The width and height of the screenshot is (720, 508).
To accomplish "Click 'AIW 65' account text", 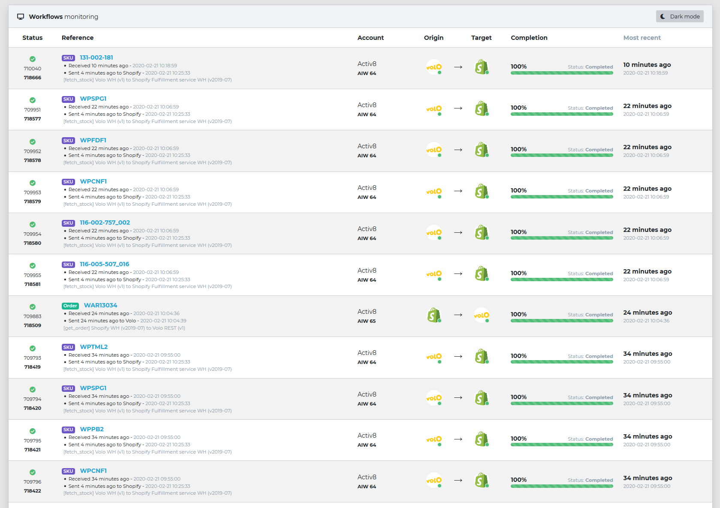I will click(367, 321).
